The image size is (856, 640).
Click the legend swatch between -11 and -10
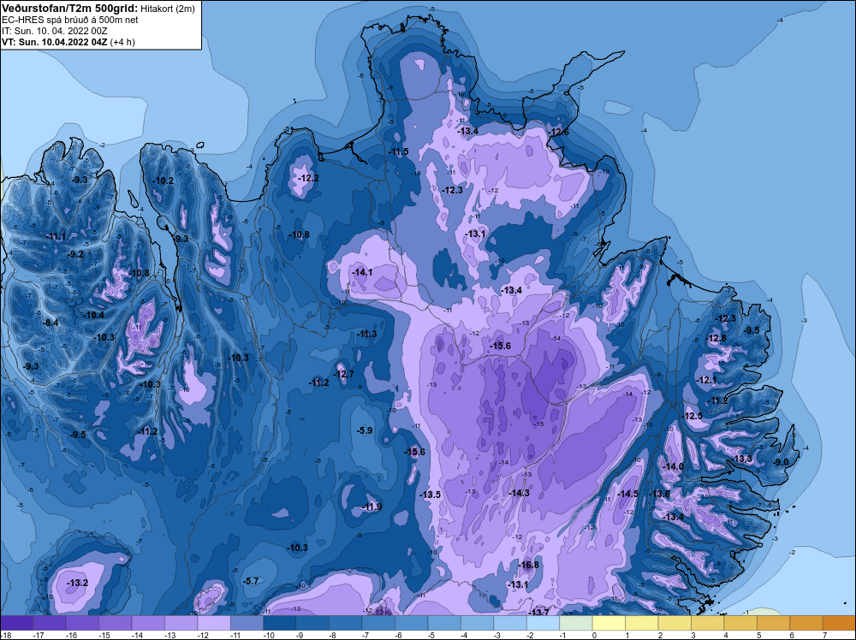click(x=247, y=623)
